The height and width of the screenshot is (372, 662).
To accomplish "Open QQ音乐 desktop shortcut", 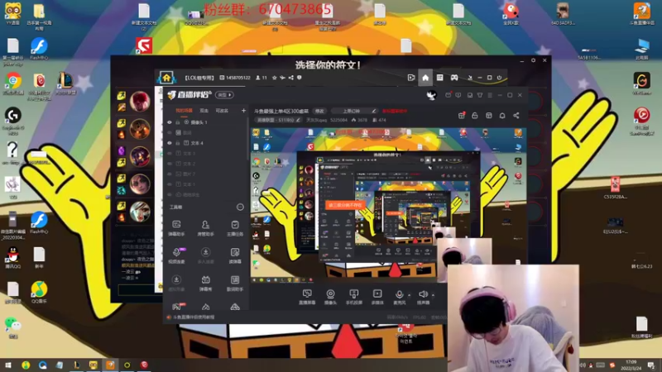I will (39, 293).
